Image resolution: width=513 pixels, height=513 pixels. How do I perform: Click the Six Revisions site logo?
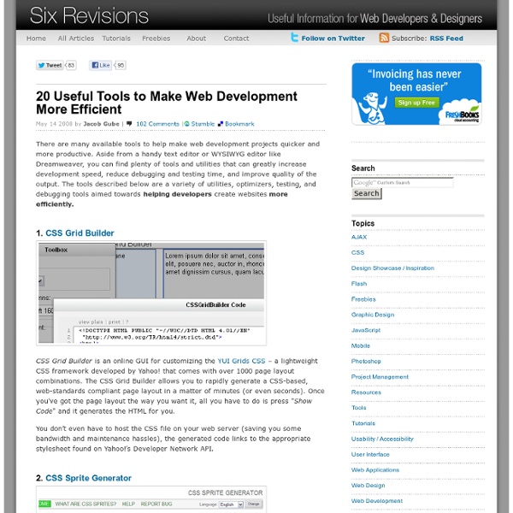coord(89,15)
